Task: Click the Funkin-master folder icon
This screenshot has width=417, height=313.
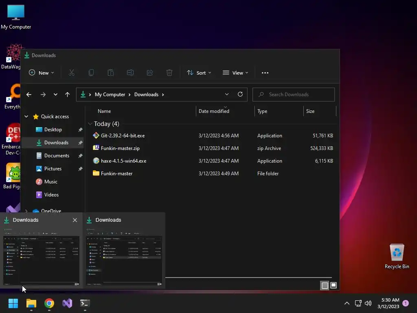Action: tap(96, 173)
